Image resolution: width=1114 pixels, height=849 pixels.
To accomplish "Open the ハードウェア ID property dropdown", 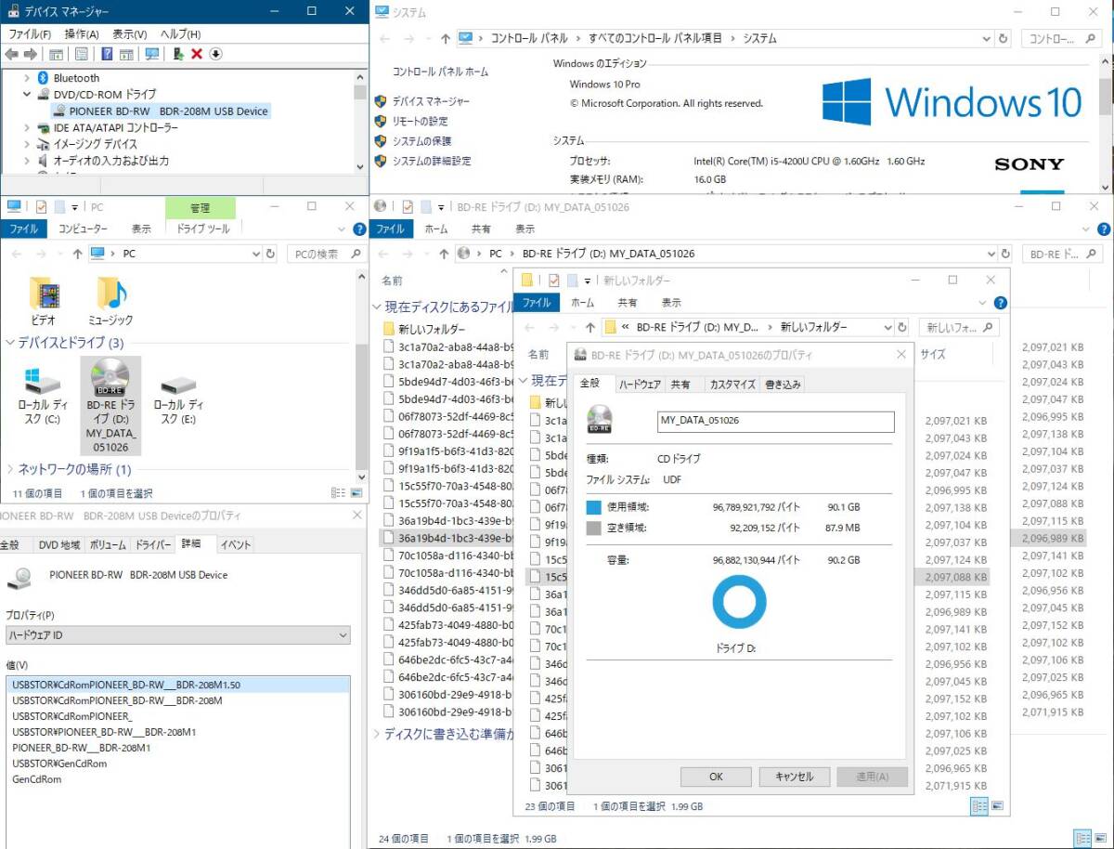I will pyautogui.click(x=343, y=636).
